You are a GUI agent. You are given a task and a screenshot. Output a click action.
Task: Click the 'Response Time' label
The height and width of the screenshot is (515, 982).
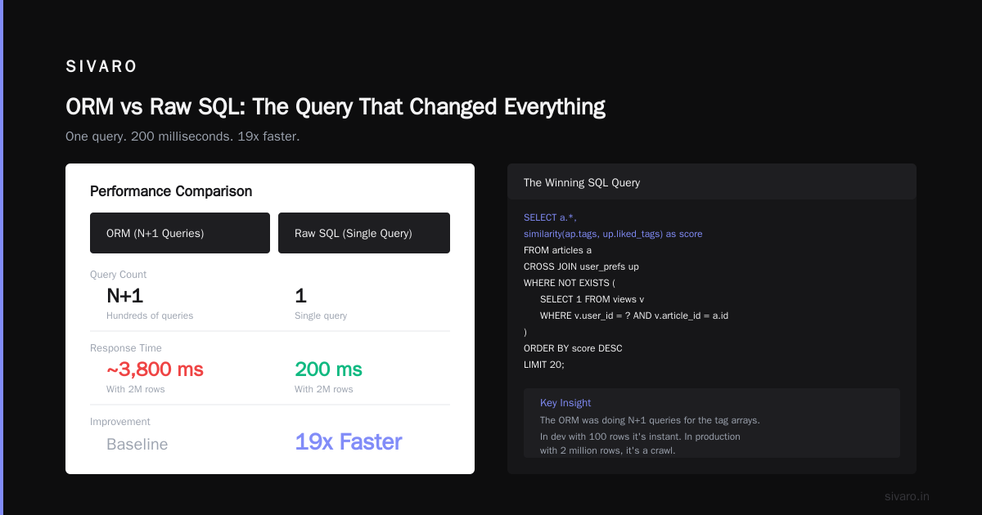click(x=126, y=348)
